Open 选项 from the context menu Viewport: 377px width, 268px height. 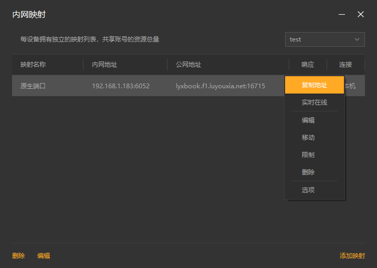coord(314,190)
